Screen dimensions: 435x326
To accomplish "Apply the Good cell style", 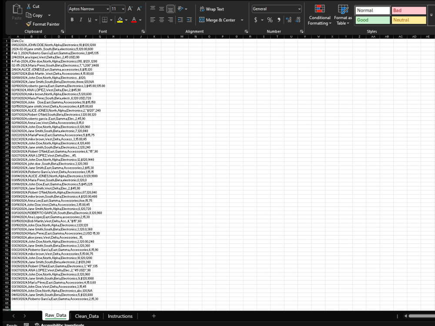I will (373, 20).
